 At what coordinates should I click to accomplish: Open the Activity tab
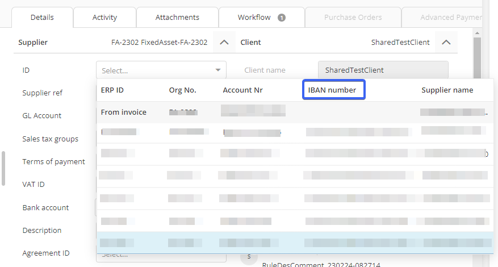[x=104, y=18]
